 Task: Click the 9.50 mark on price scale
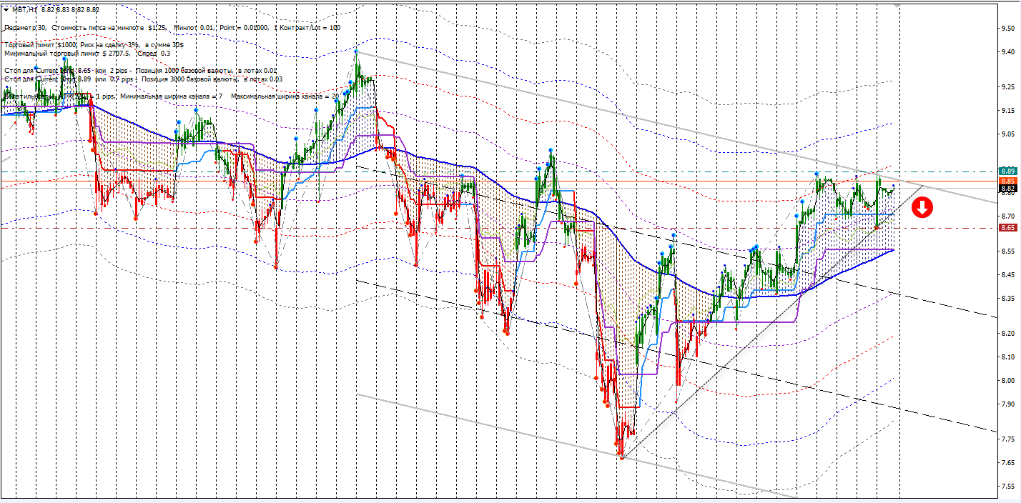(x=1008, y=29)
